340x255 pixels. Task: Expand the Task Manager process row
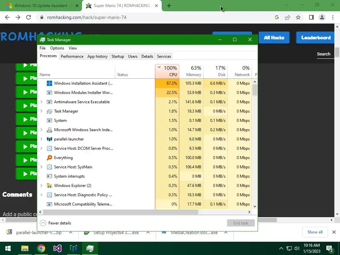coord(42,111)
